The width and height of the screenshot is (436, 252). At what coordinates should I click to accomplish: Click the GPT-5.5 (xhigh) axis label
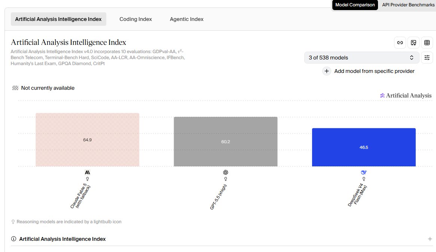[x=218, y=197]
